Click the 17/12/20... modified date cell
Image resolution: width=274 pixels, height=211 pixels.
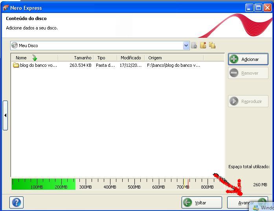point(131,65)
